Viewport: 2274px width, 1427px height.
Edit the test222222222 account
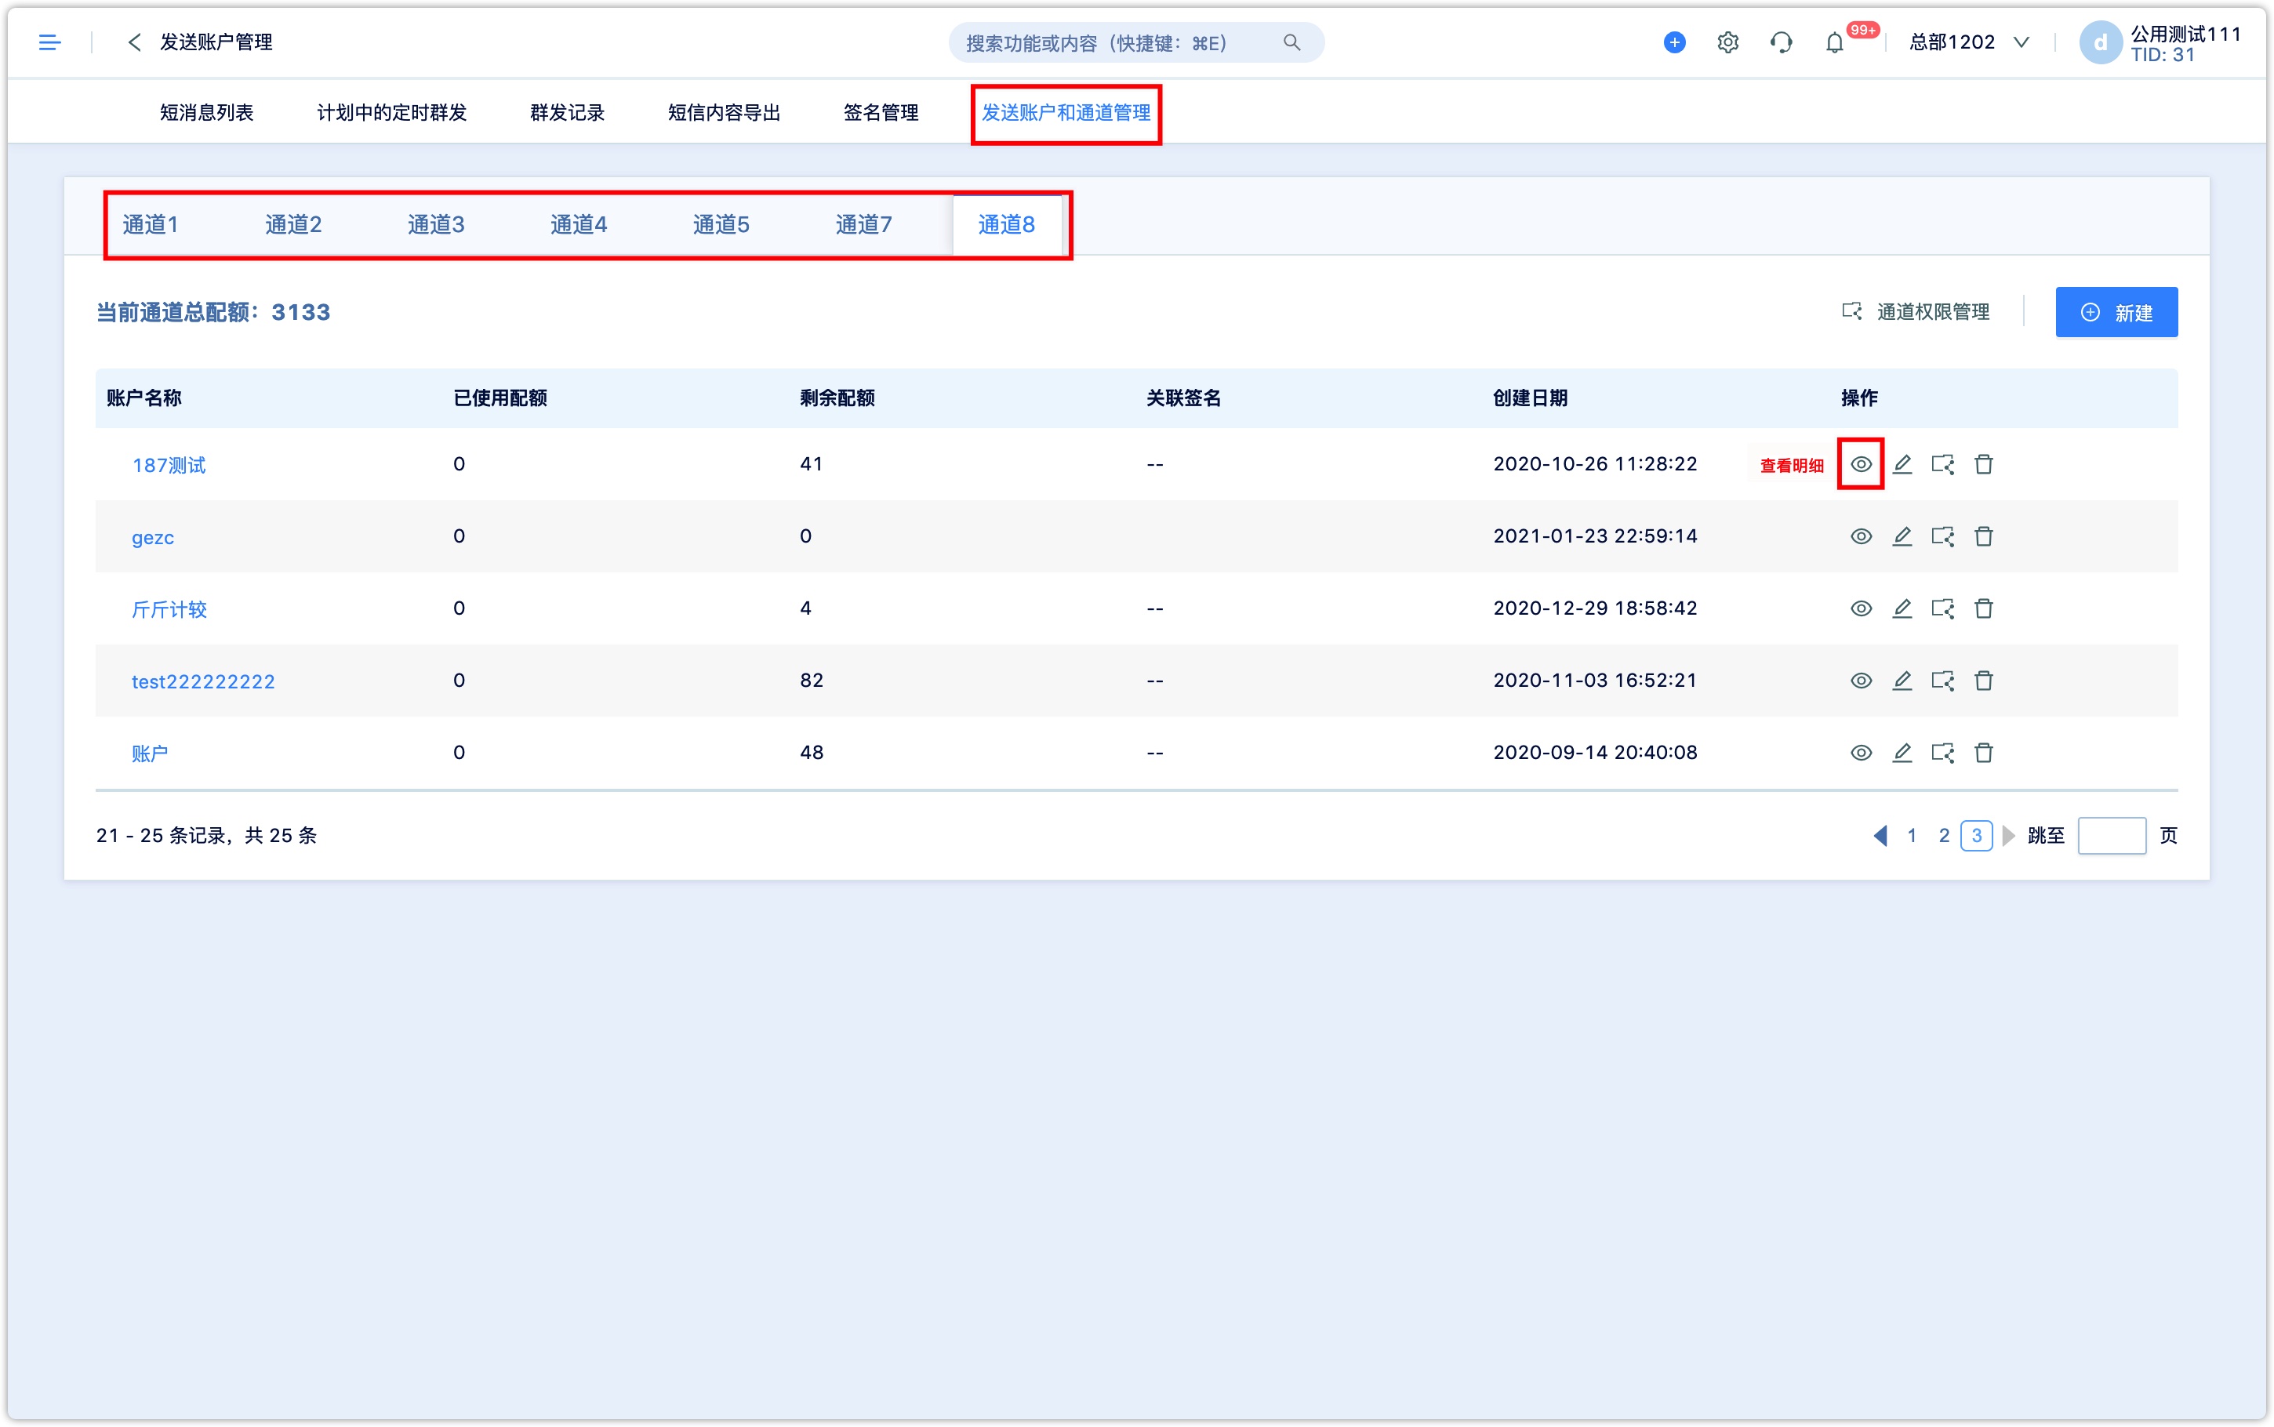[x=1902, y=681]
